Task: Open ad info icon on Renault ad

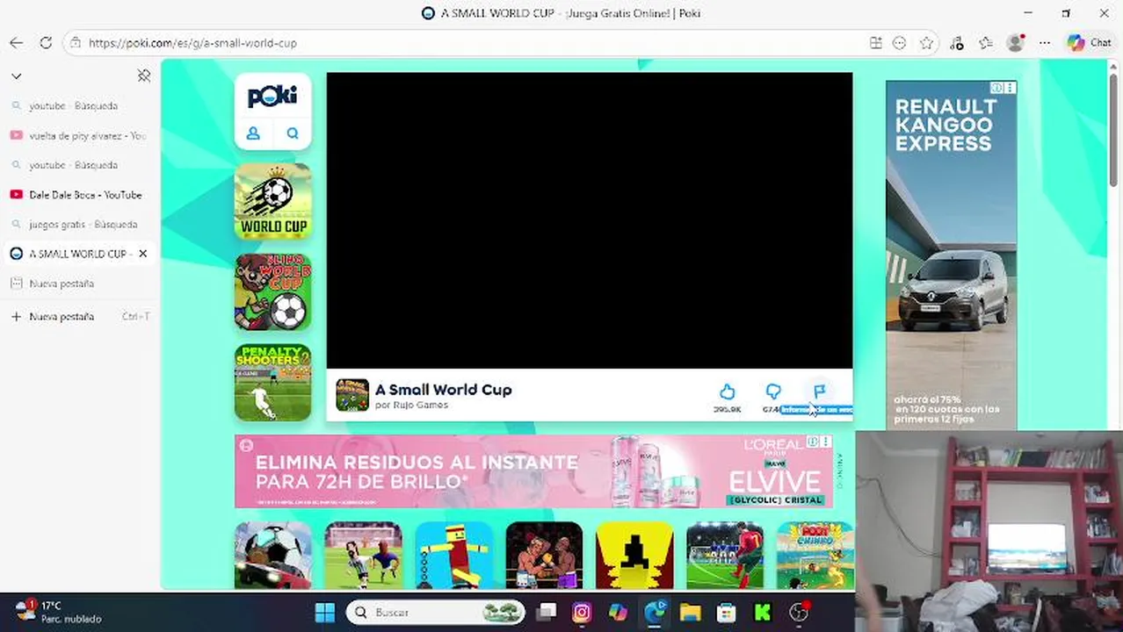Action: coord(997,88)
